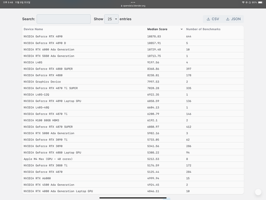Viewport: 266px width, 200px height.
Task: Click the CSV download button
Action: (213, 19)
